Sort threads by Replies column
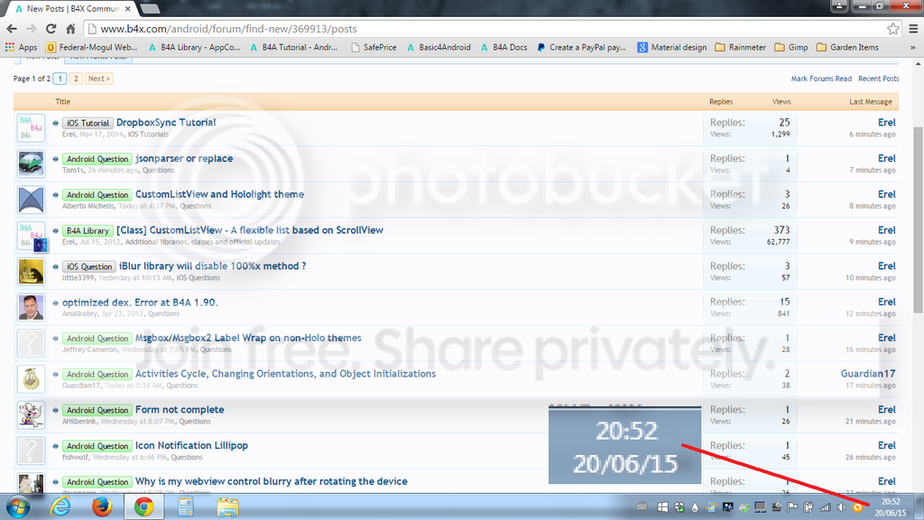The height and width of the screenshot is (520, 924). pos(721,101)
